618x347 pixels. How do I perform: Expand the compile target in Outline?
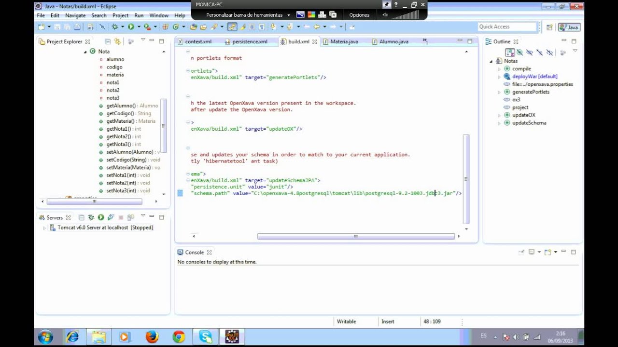[500, 69]
